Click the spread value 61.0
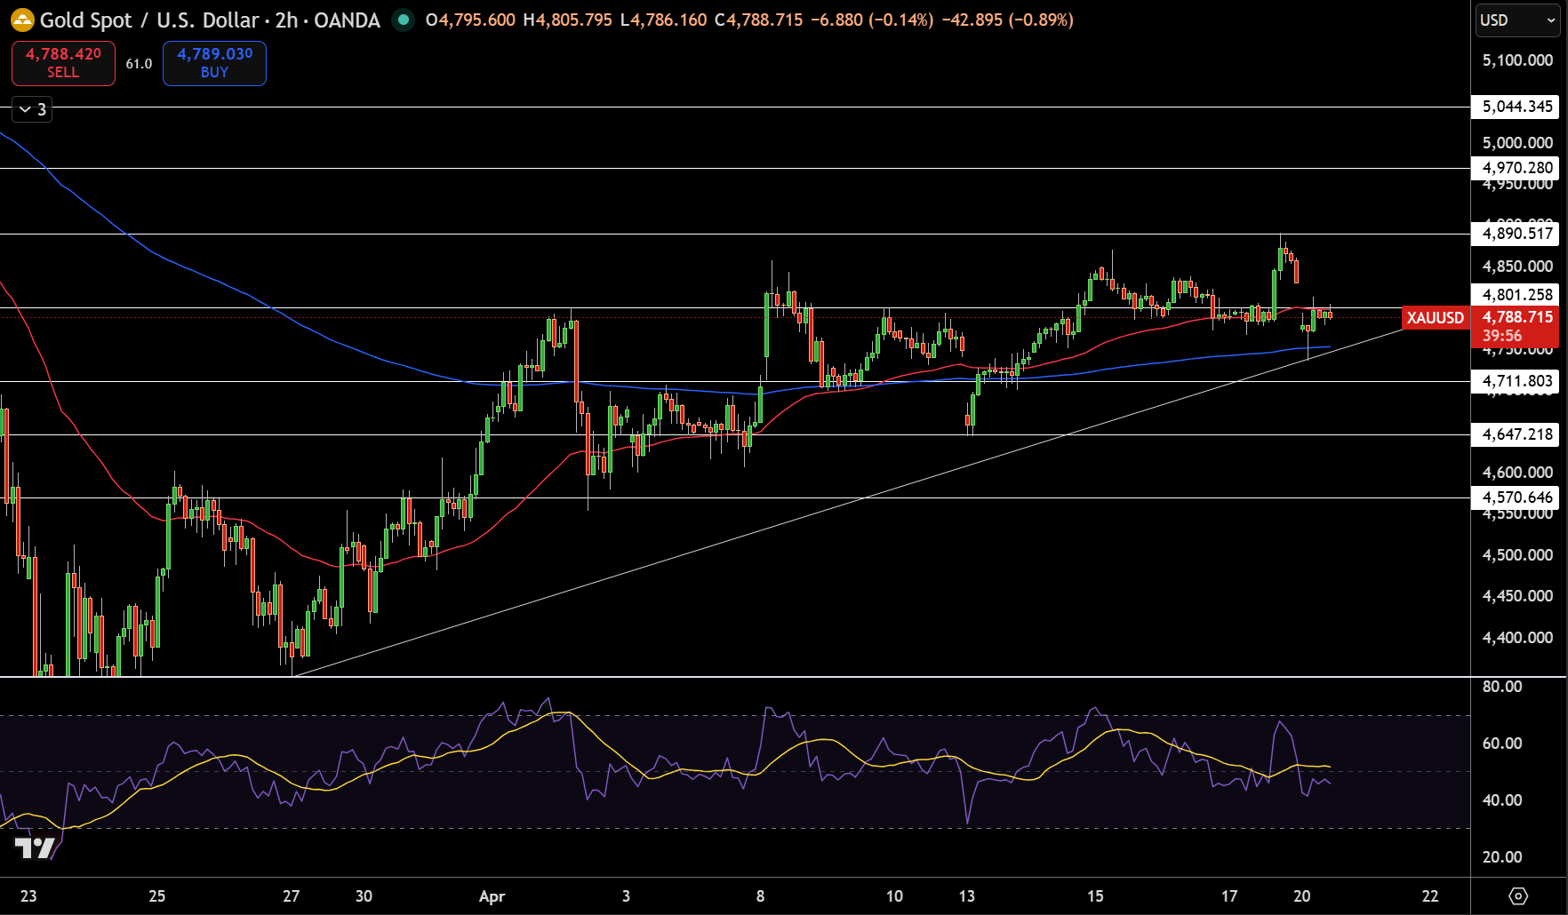The width and height of the screenshot is (1568, 915). (139, 64)
